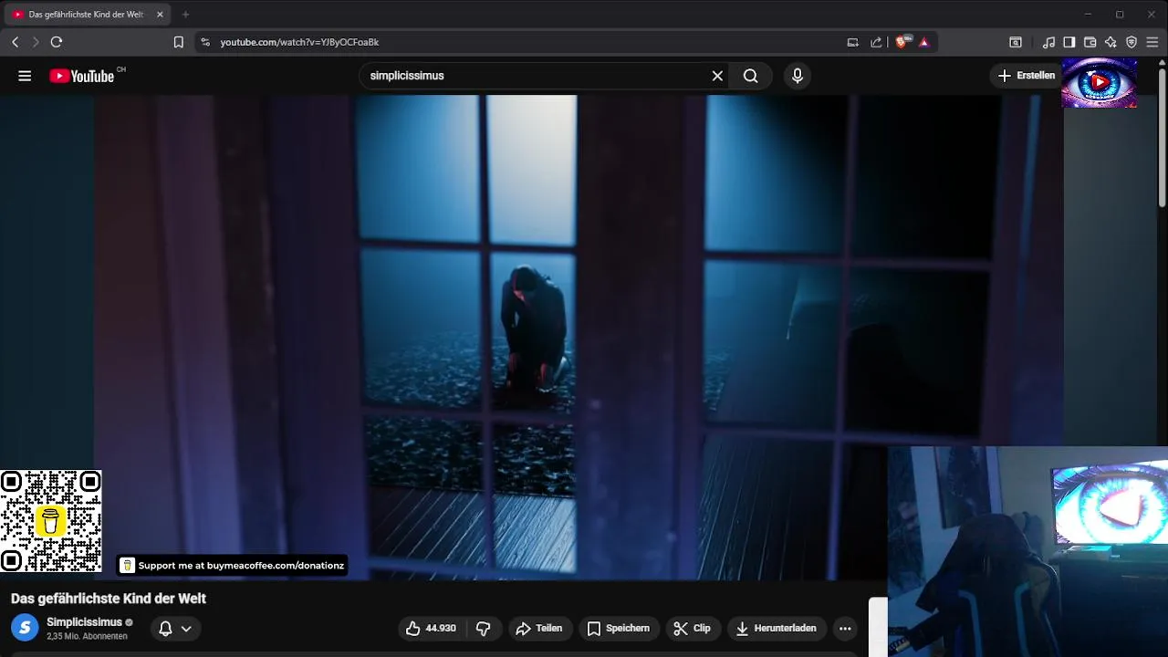Screen dimensions: 1168x657
Task: Clear the search text with the X
Action: 717,76
